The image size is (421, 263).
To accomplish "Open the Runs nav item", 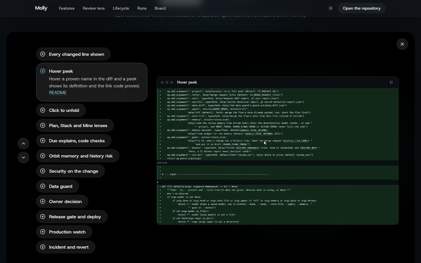I will point(142,8).
